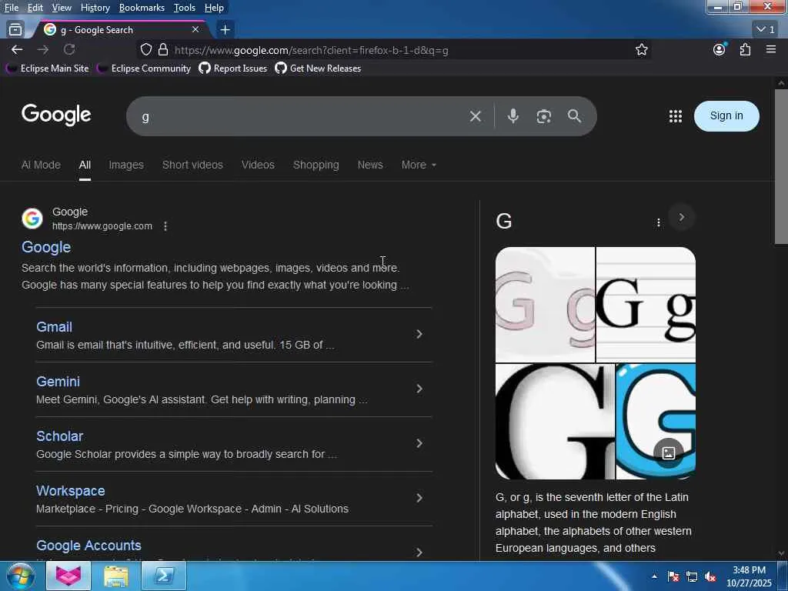Start voice search with microphone icon

(x=513, y=116)
